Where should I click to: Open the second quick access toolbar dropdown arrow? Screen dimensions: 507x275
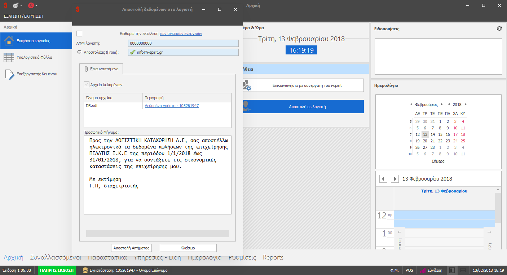pyautogui.click(x=37, y=6)
